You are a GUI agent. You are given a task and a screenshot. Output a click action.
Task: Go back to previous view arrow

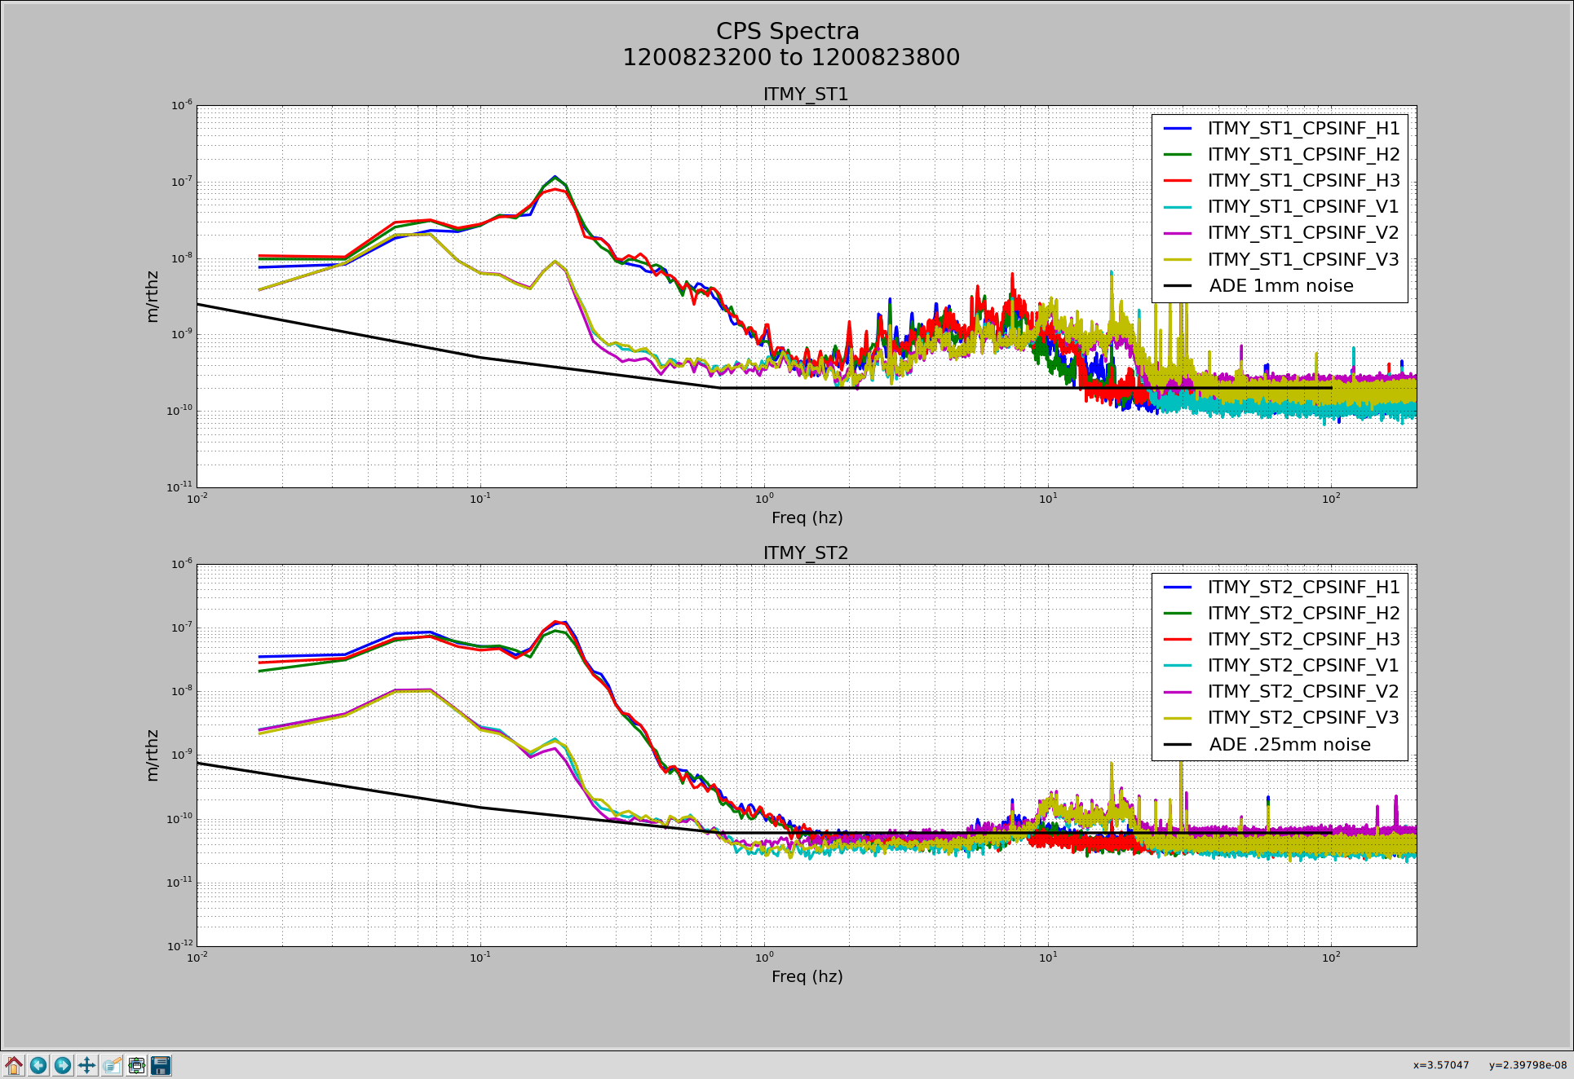pyautogui.click(x=38, y=1065)
